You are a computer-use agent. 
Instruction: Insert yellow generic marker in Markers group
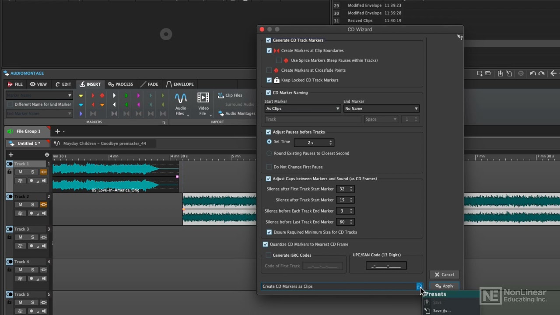click(x=81, y=95)
